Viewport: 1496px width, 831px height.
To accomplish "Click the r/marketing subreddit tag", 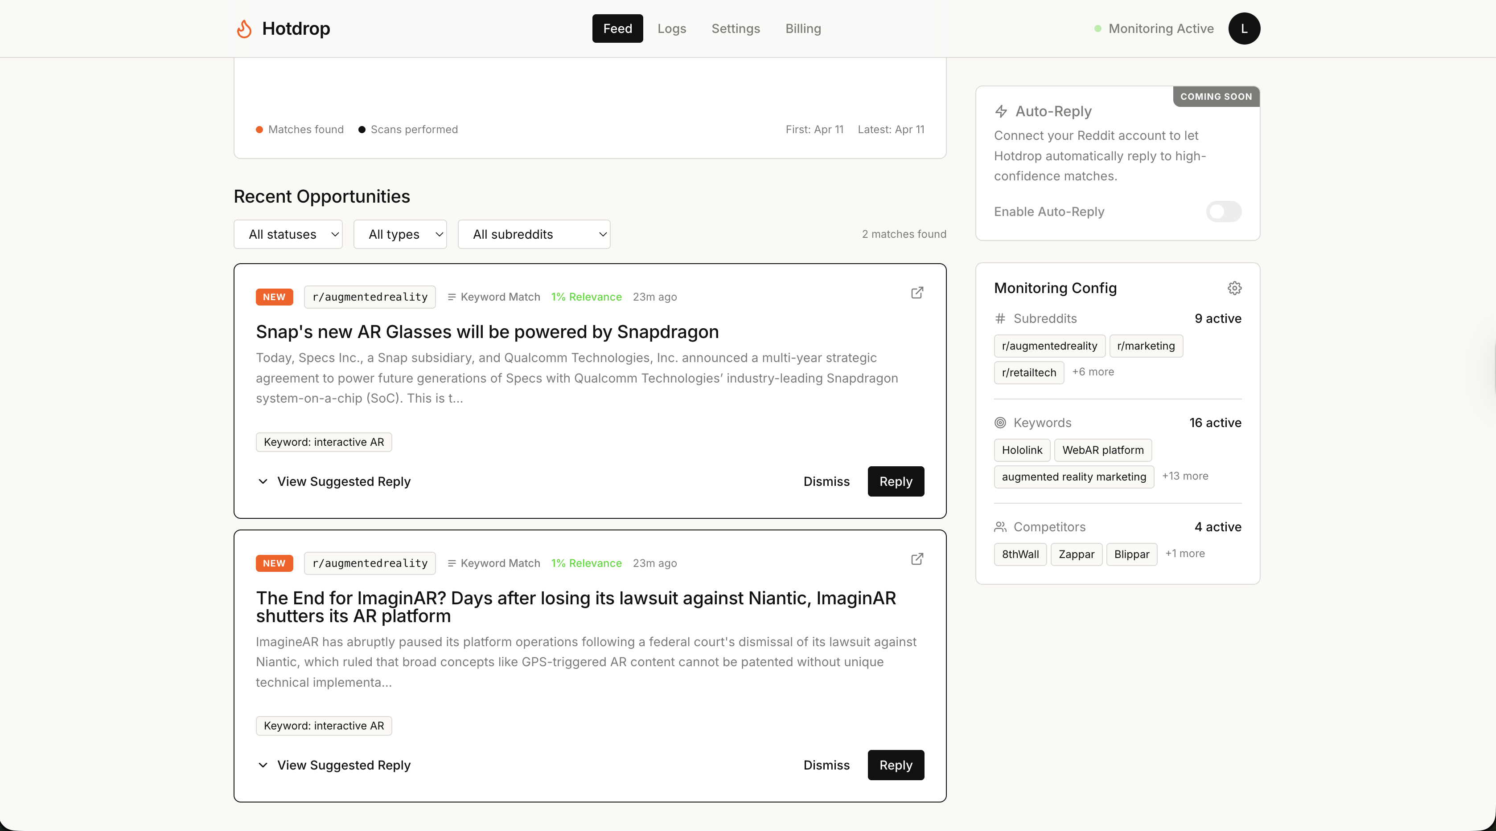I will tap(1145, 346).
